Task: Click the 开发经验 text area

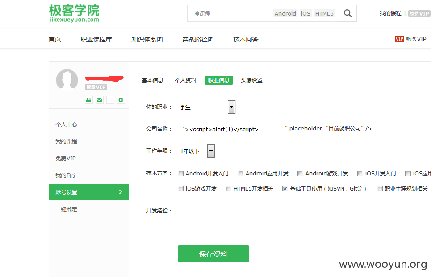Action: (304, 220)
